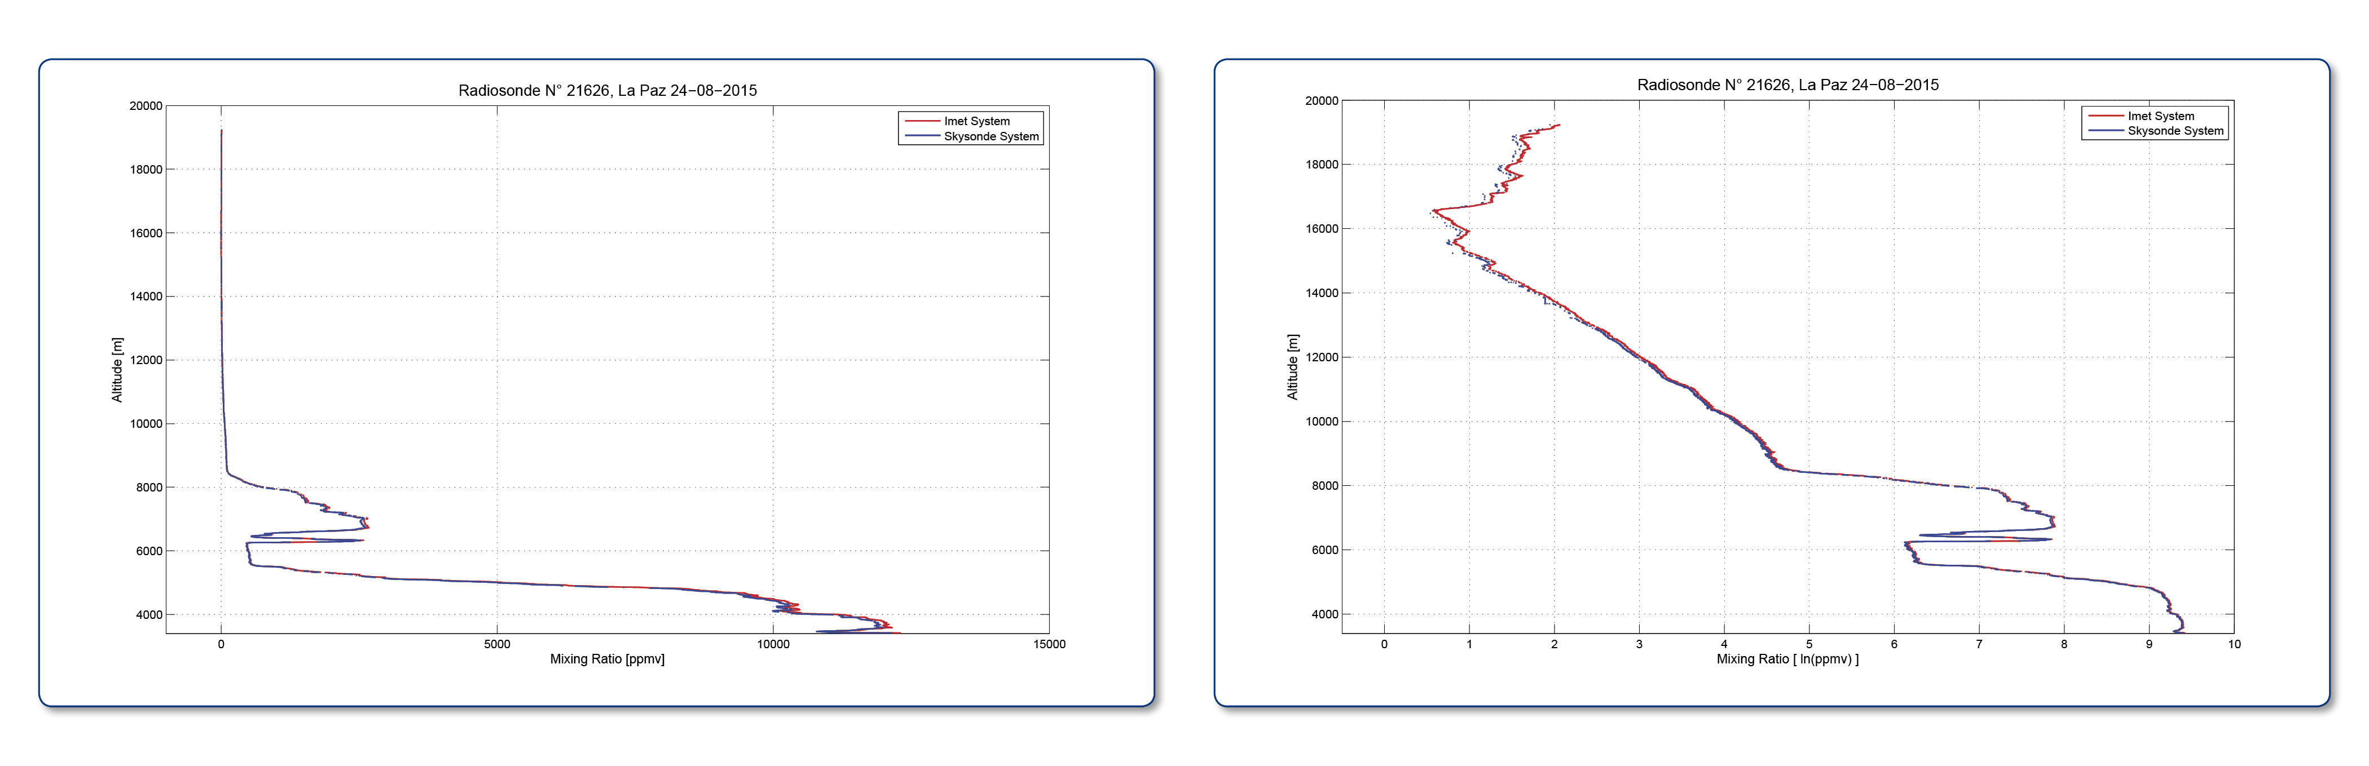Select 'Skysonde System' legend entry in left plot
2369x766 pixels.
tap(992, 136)
